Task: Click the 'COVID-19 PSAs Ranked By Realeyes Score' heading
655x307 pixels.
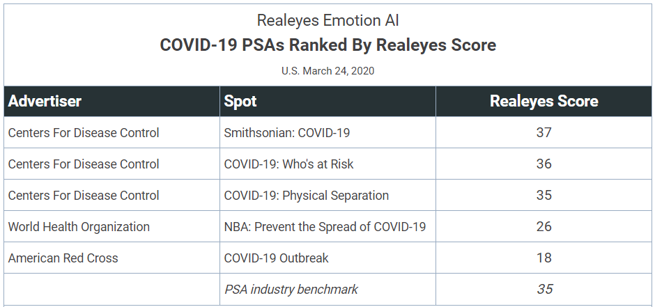Action: click(x=327, y=45)
